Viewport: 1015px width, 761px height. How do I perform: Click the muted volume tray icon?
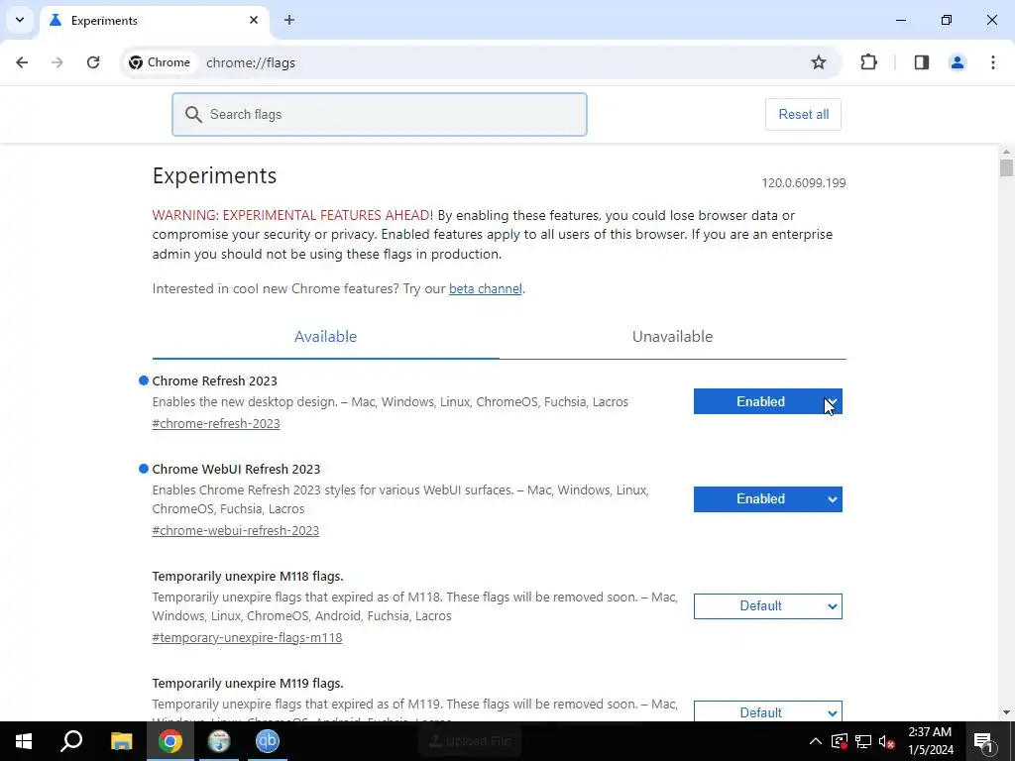887,741
